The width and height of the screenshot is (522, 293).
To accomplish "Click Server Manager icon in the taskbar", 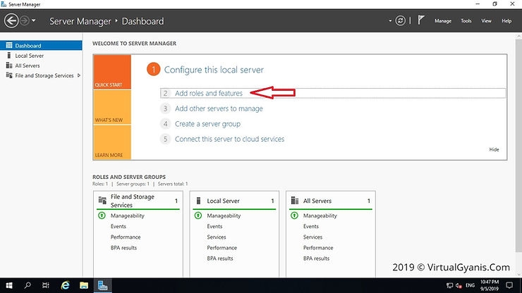I will (103, 285).
